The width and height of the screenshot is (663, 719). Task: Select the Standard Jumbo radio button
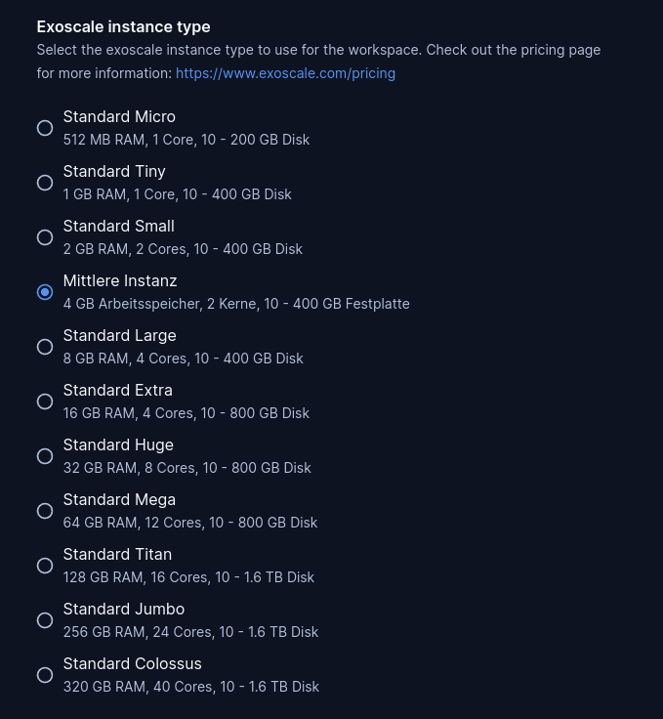tap(45, 620)
